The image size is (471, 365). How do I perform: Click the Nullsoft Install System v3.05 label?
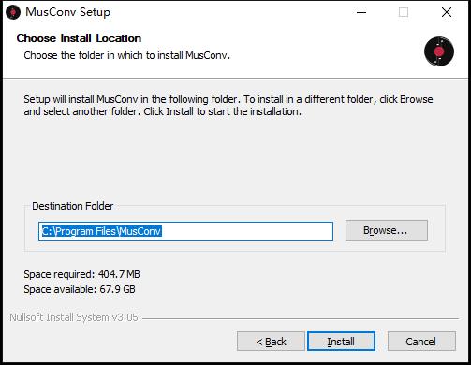(x=74, y=317)
